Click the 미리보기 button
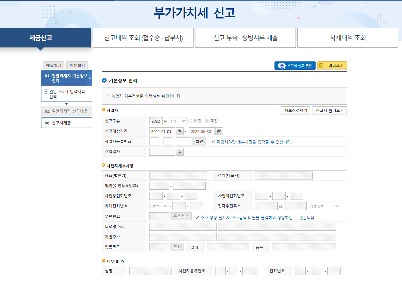402x281 pixels. [x=332, y=66]
